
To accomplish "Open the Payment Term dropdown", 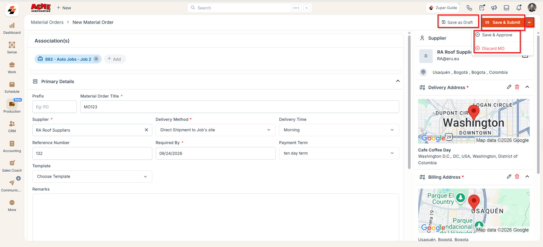I will 339,153.
